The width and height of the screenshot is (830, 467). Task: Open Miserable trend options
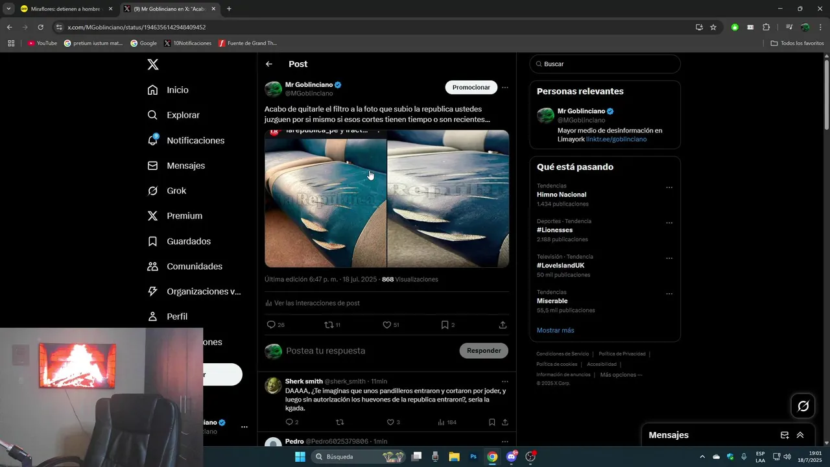click(x=669, y=294)
